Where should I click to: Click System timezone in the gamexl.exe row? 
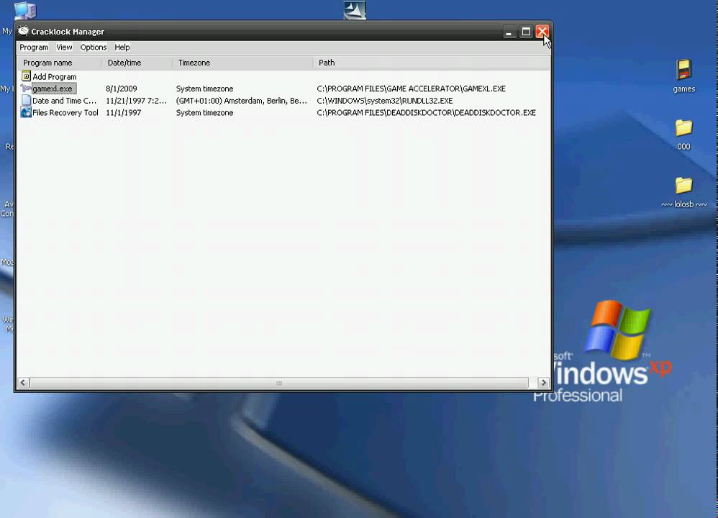(x=205, y=88)
